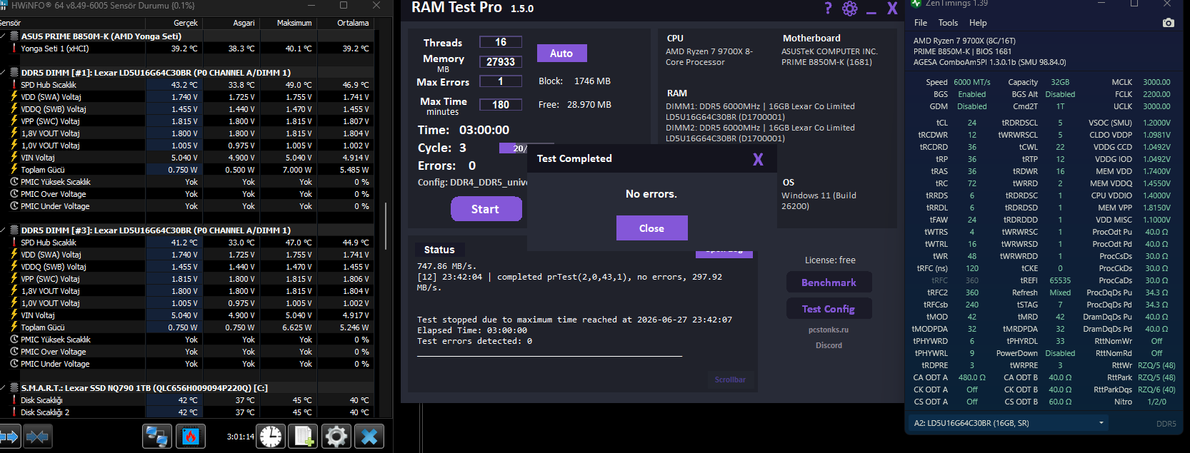Image resolution: width=1190 pixels, height=453 pixels.
Task: Click the HWiNFO elapsed time 3:01:14
Action: (x=241, y=437)
